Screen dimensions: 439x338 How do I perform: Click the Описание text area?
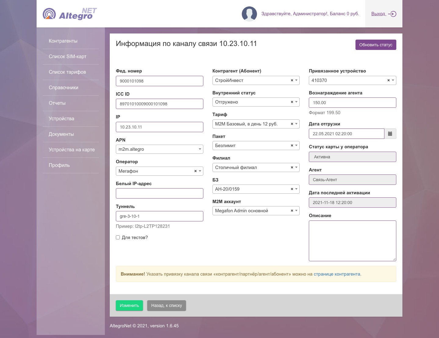(352, 241)
